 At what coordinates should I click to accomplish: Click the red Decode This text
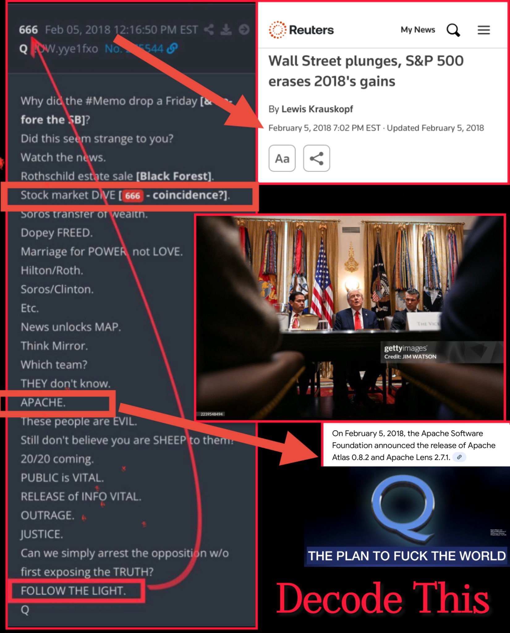(x=383, y=598)
